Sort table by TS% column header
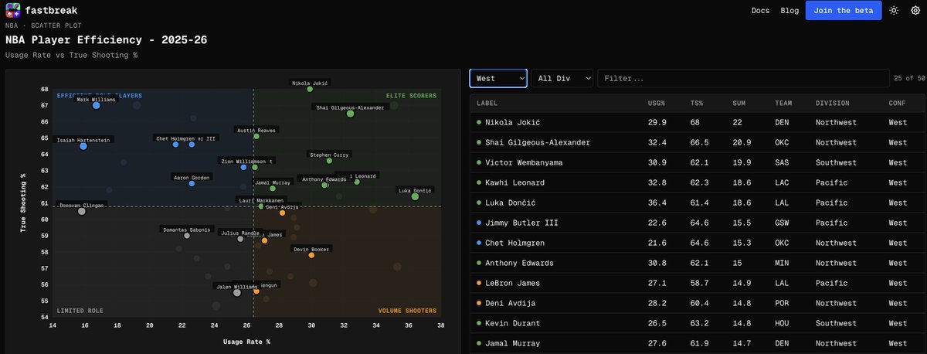The height and width of the screenshot is (354, 927). click(697, 103)
